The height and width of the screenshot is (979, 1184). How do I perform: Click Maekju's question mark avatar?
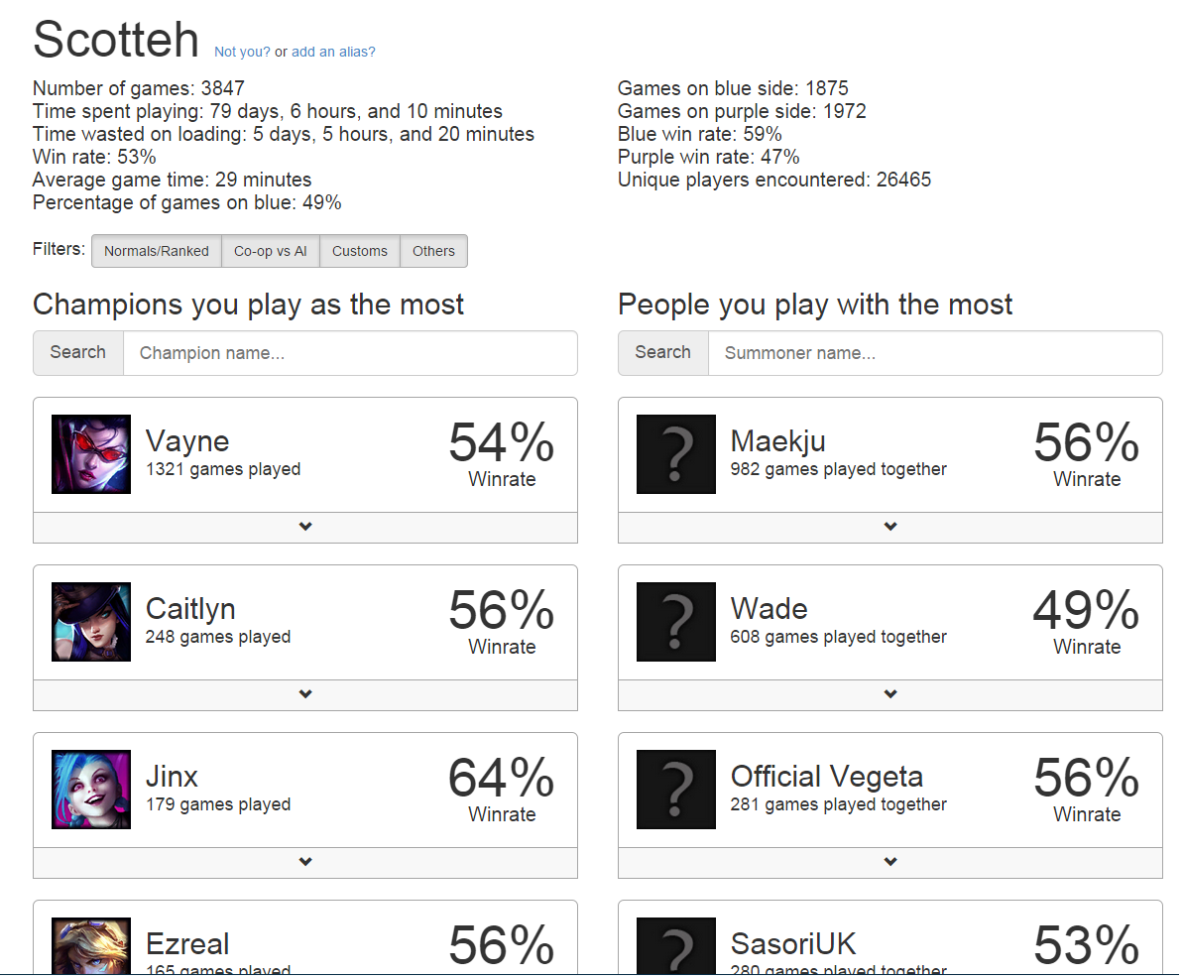pos(676,454)
